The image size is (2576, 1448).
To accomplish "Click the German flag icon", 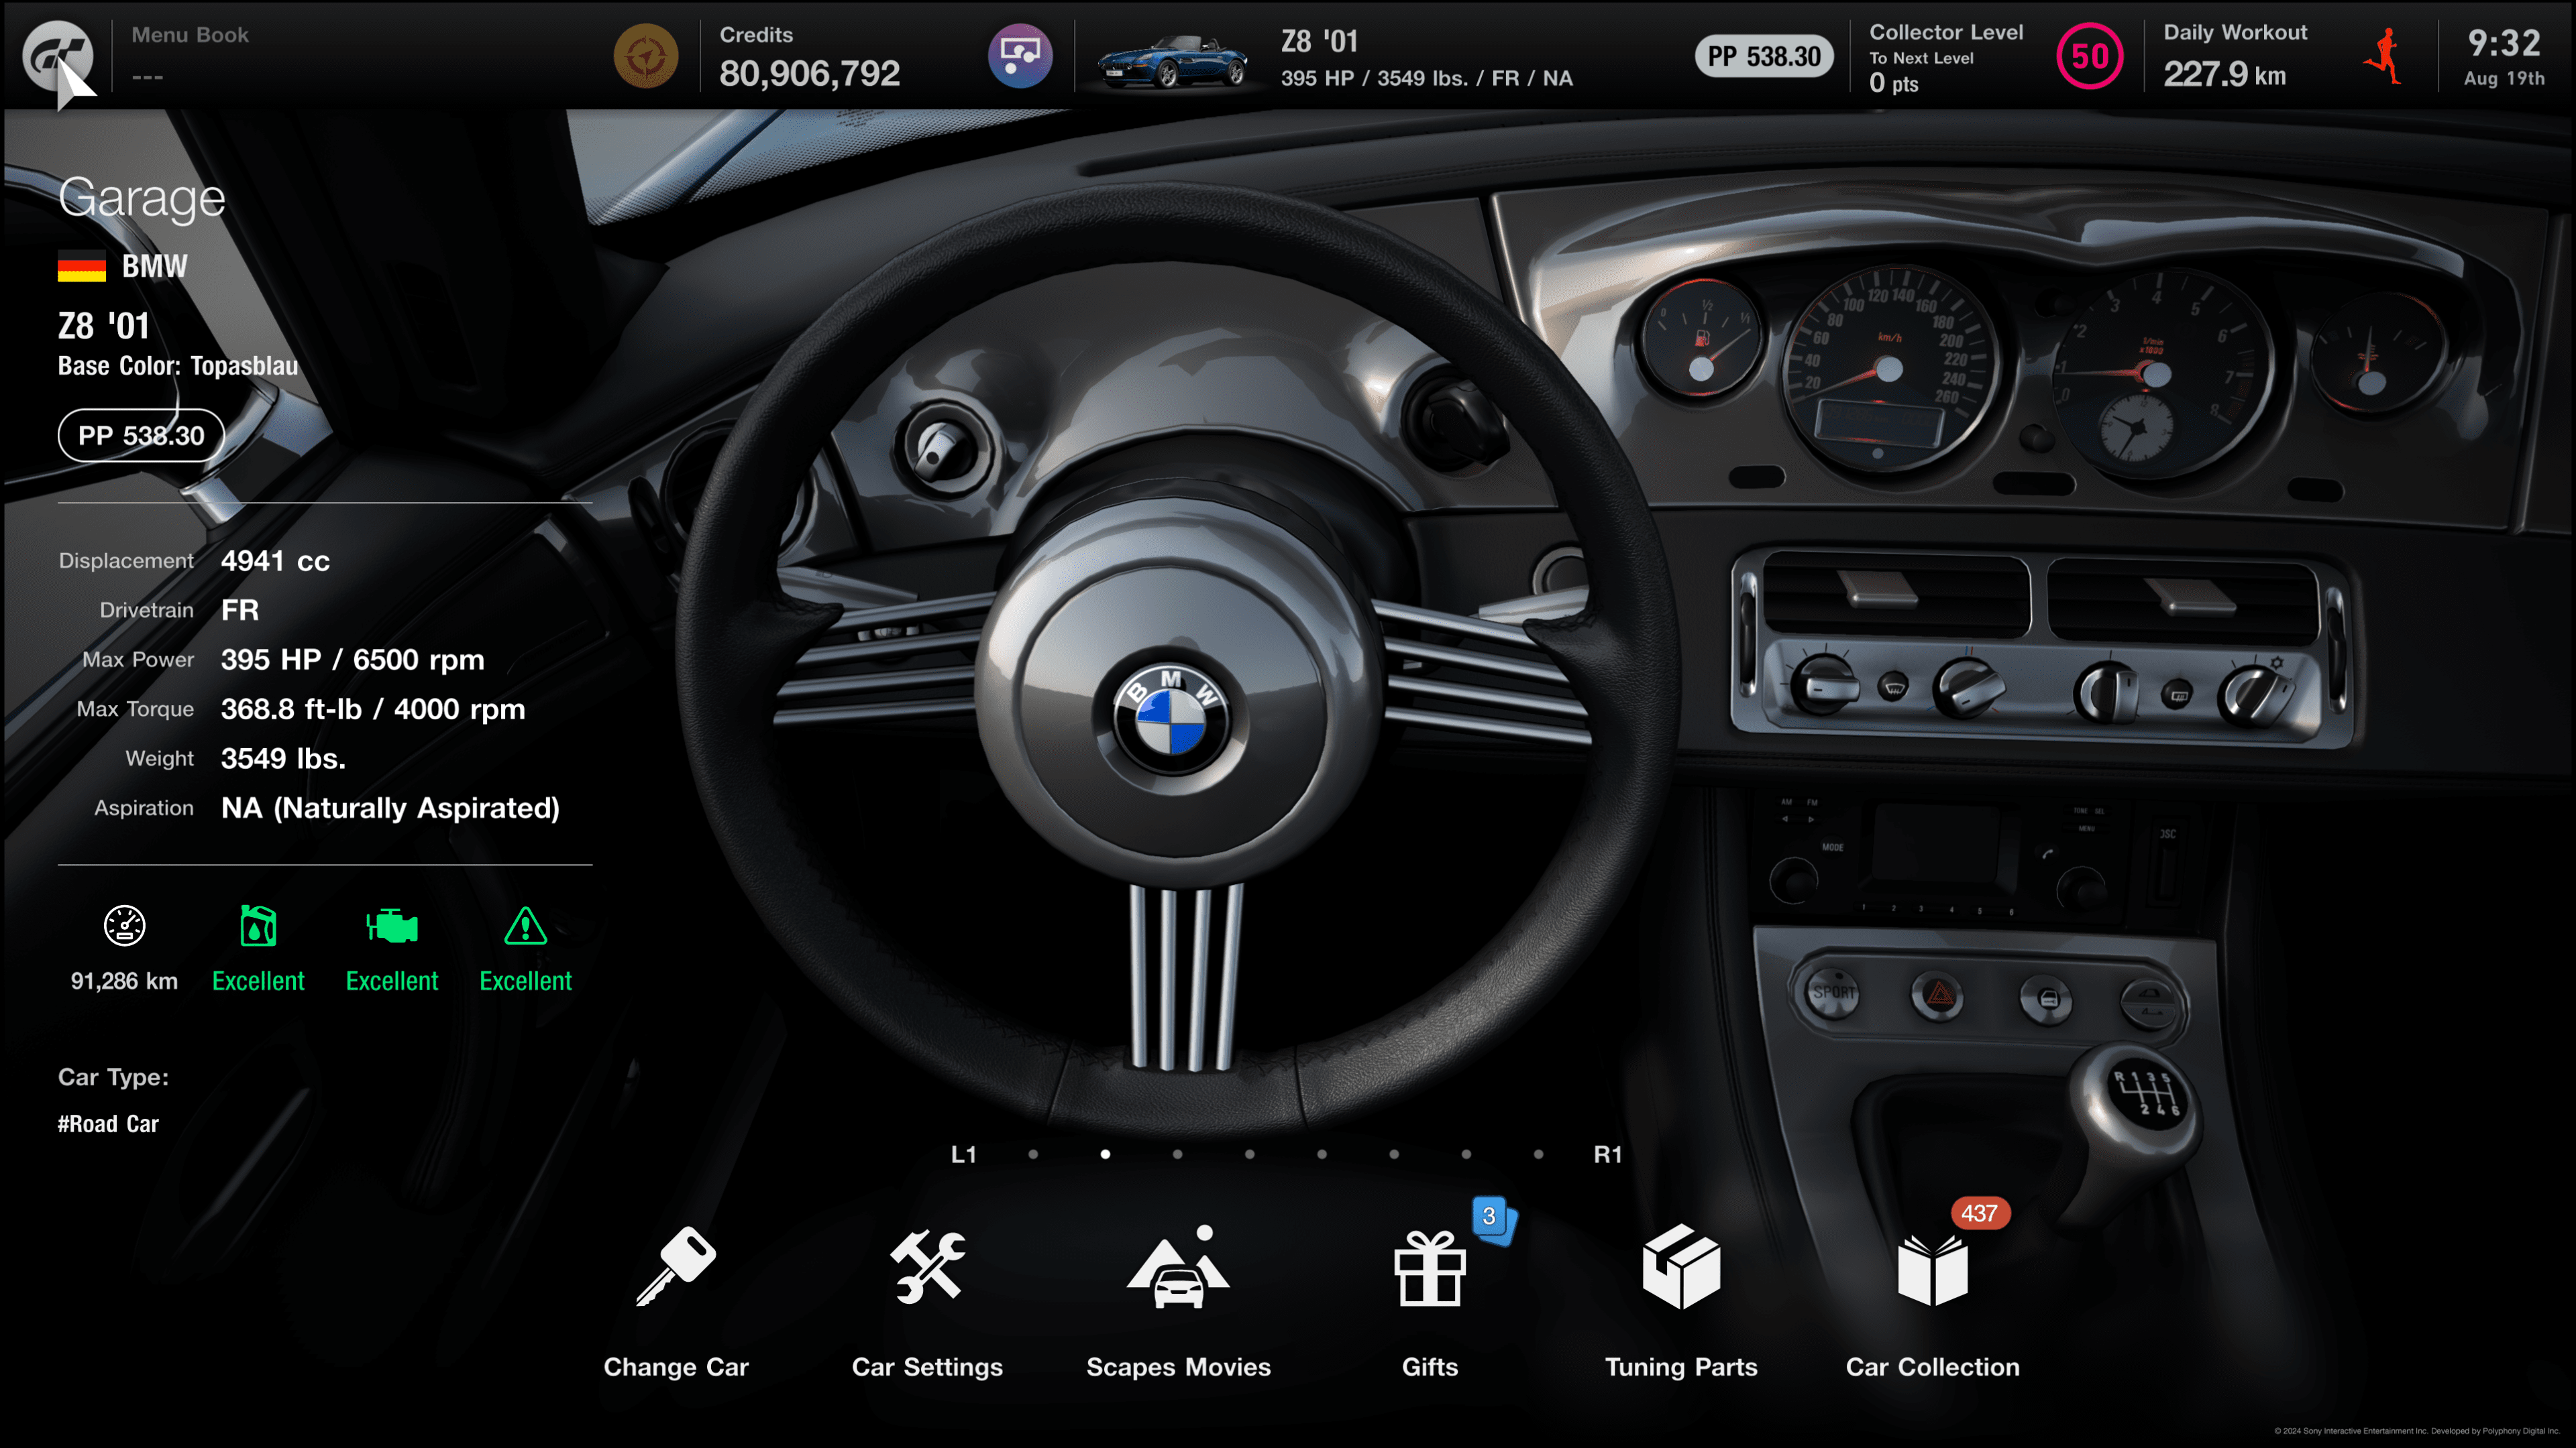I will pos(81,266).
